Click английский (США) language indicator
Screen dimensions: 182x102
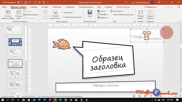click(28, 96)
